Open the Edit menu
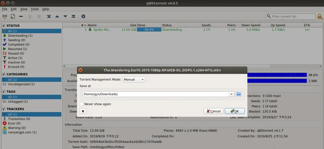 (14, 9)
